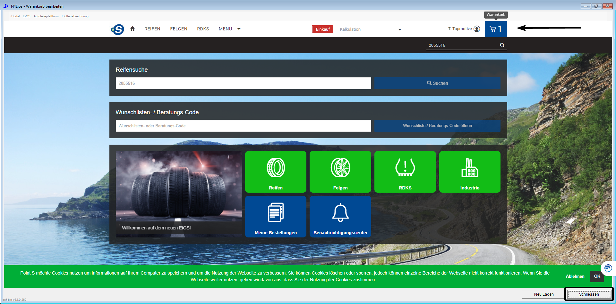616x304 pixels.
Task: Open the Meine Bestellungen tile
Action: click(x=276, y=217)
